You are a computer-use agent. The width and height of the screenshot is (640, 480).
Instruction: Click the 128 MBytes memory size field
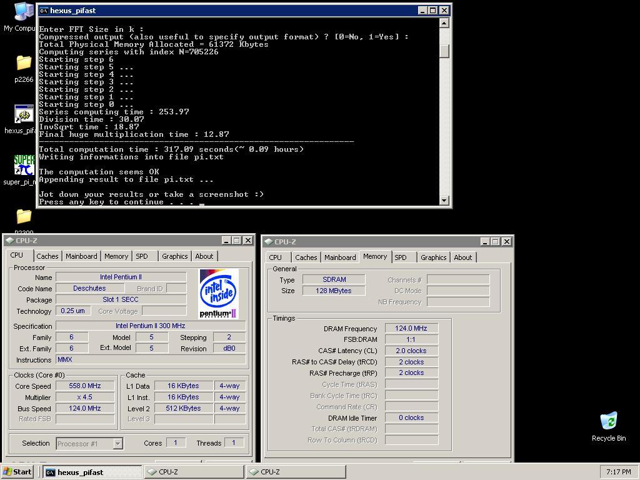point(334,291)
